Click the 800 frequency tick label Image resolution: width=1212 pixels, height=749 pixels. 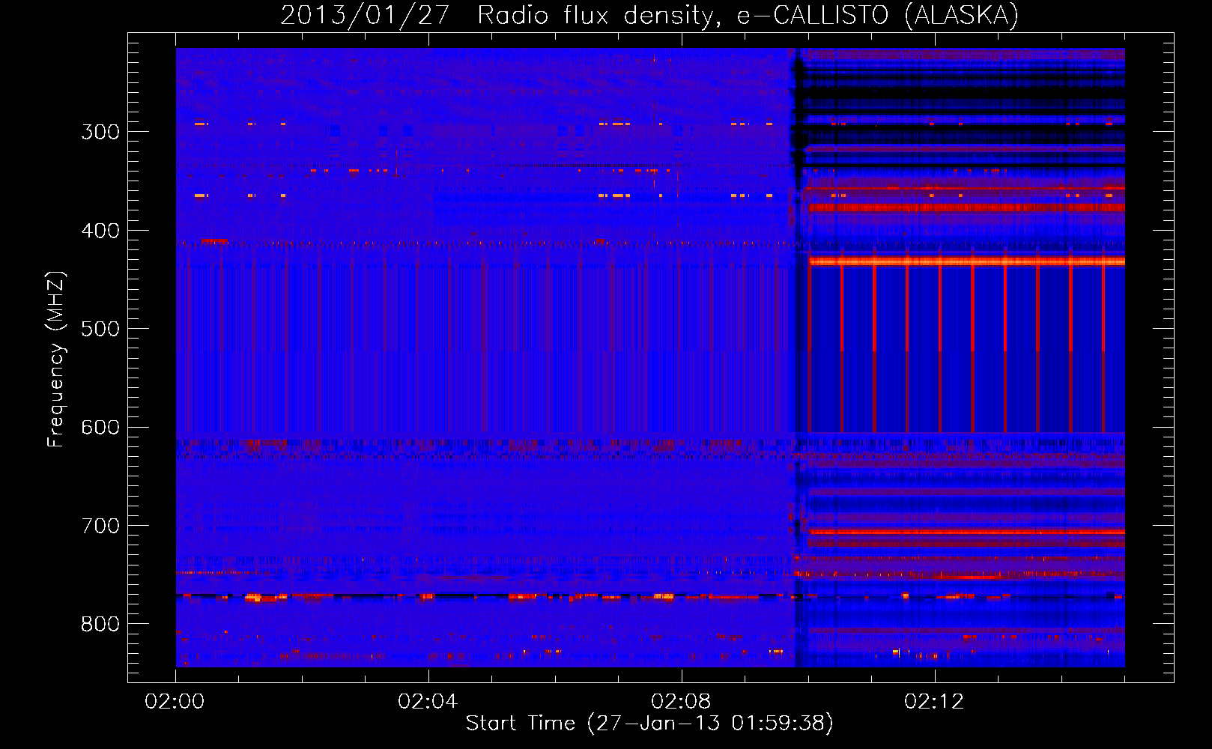point(100,624)
